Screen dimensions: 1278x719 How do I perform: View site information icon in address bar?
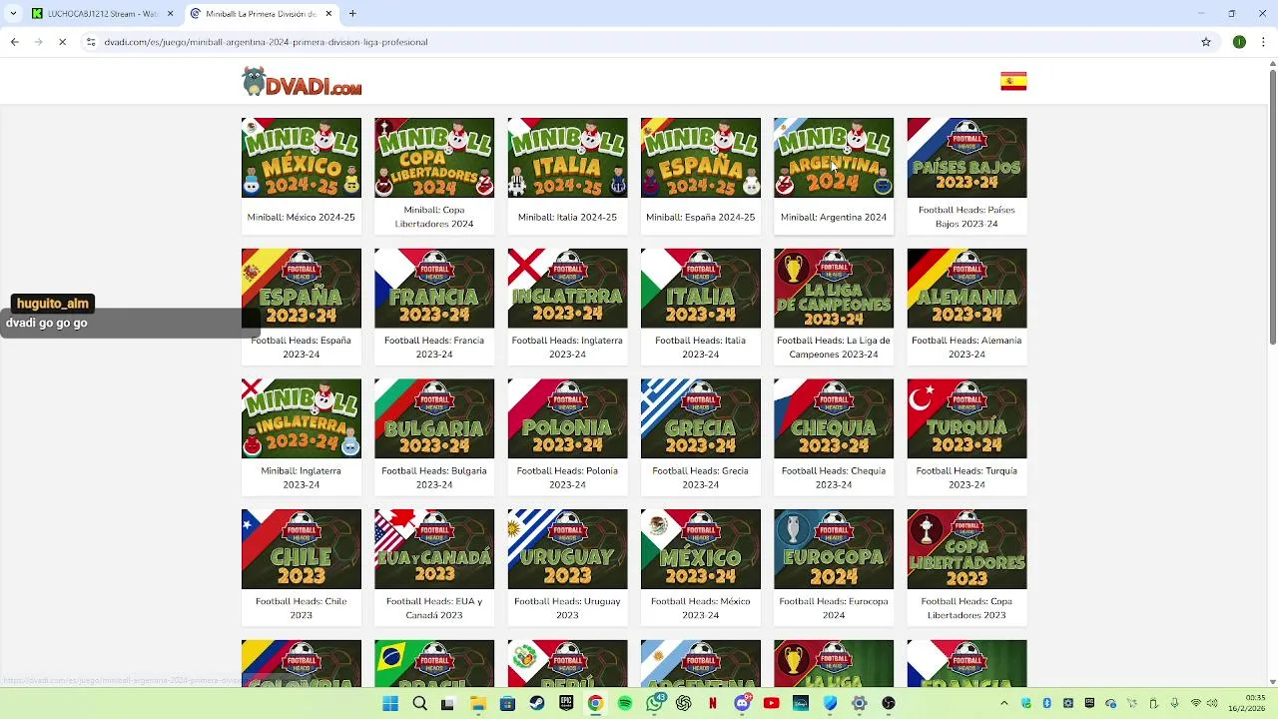click(x=91, y=42)
